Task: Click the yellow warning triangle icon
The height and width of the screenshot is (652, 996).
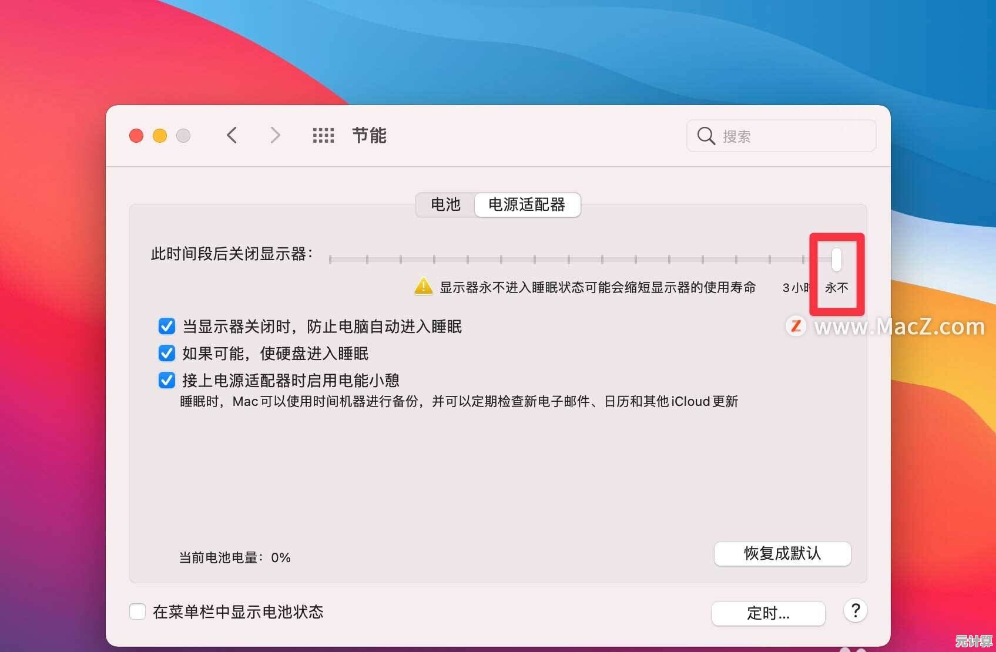Action: [423, 287]
